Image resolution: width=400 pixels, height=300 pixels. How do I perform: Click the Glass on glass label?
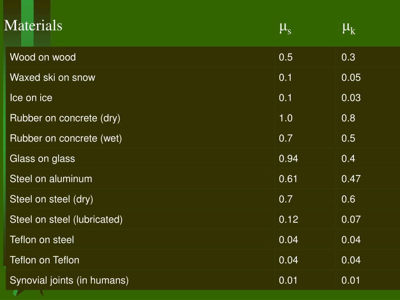[x=42, y=159]
